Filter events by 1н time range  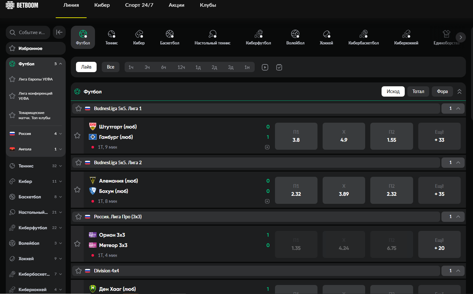click(x=247, y=67)
